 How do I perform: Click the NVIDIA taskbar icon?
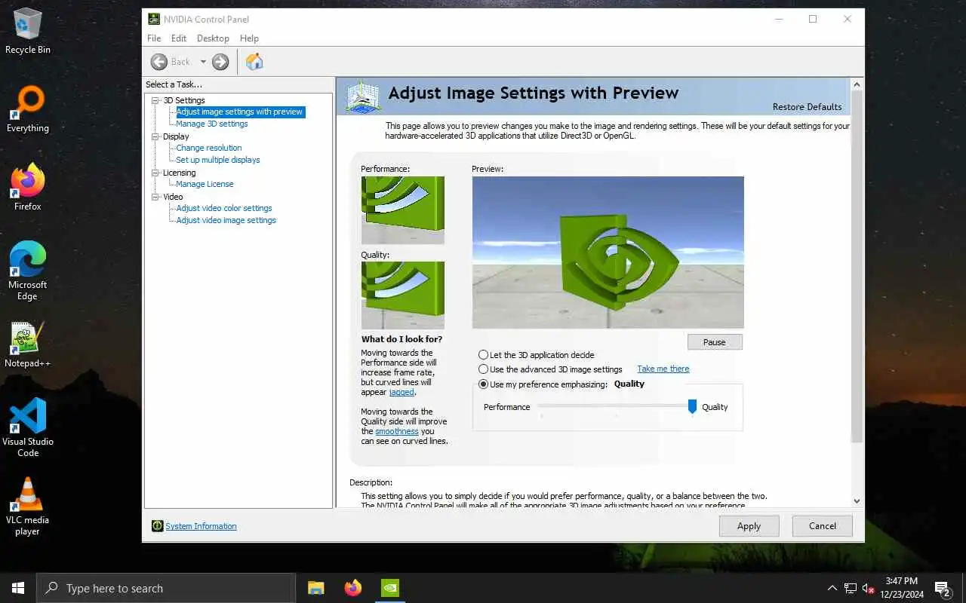[390, 588]
